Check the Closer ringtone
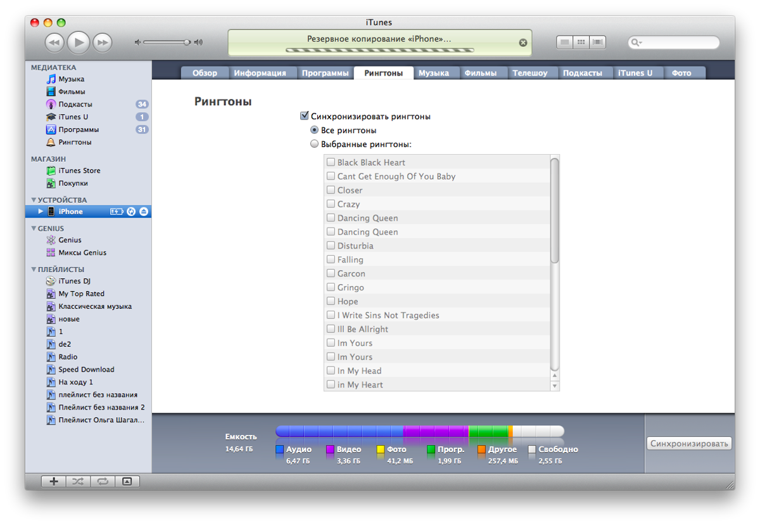 tap(331, 190)
